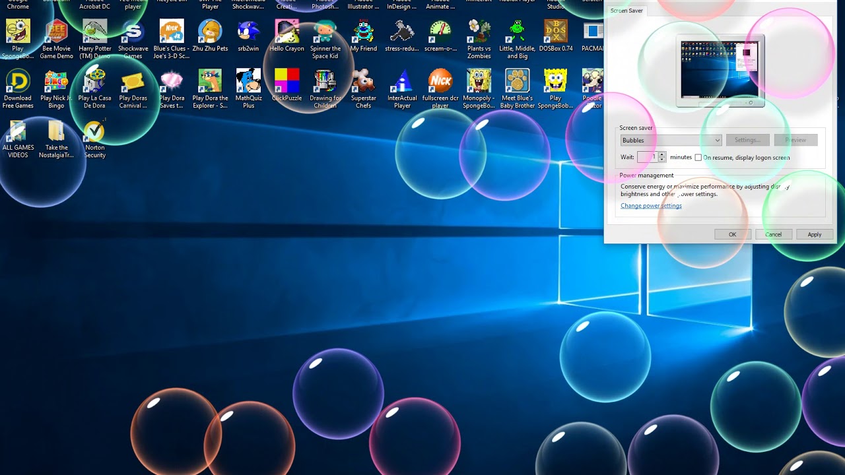This screenshot has height=475, width=845.
Task: Select Monopoly - SpongeBob shortcut icon
Action: coord(479,88)
